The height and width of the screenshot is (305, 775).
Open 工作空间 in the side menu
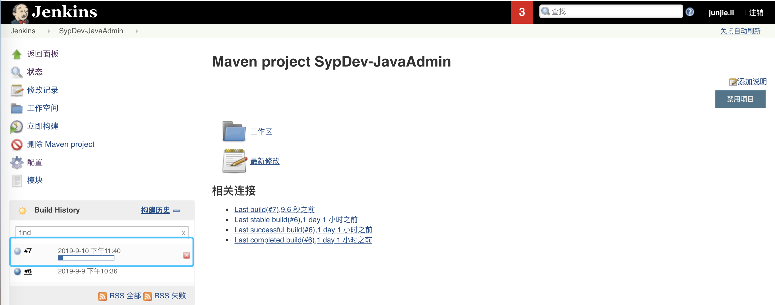43,108
